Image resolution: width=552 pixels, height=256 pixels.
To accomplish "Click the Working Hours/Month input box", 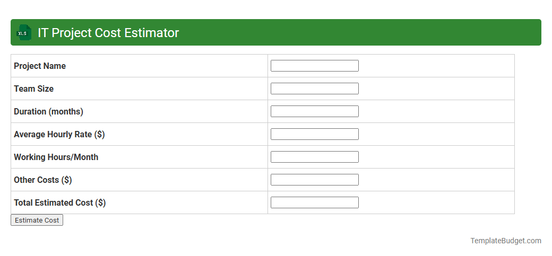I will tap(314, 157).
